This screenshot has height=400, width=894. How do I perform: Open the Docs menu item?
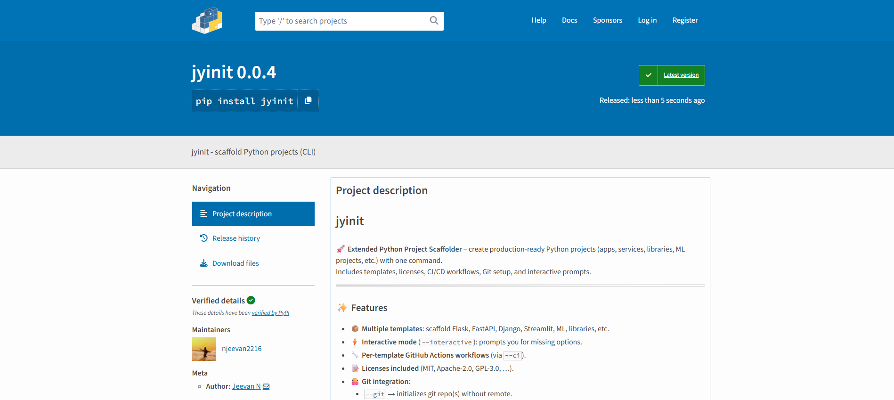point(569,20)
